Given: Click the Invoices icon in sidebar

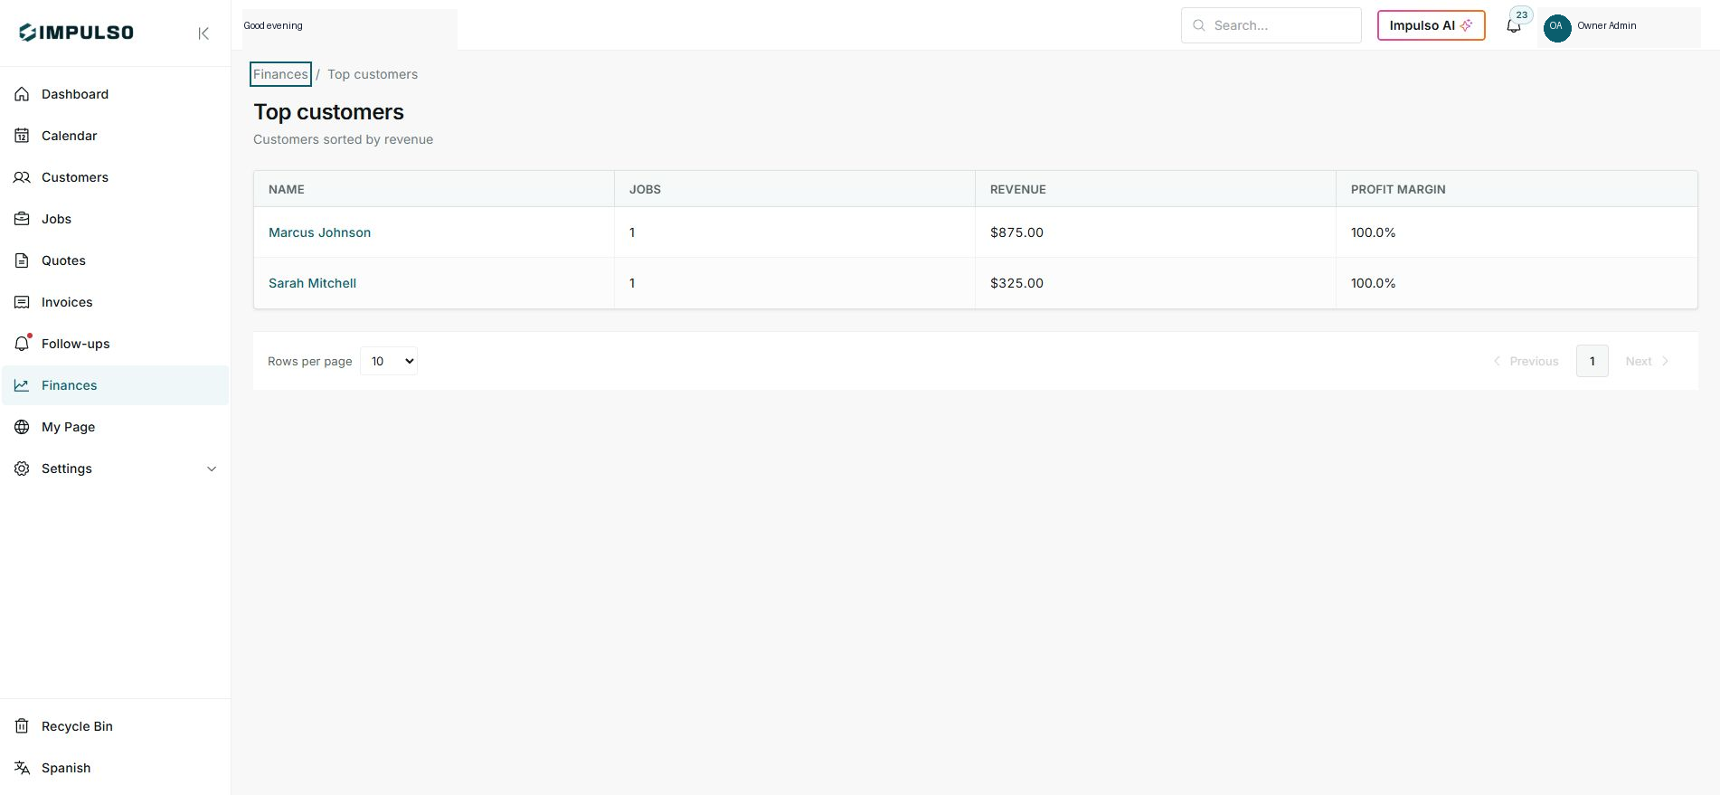Looking at the screenshot, I should [22, 302].
